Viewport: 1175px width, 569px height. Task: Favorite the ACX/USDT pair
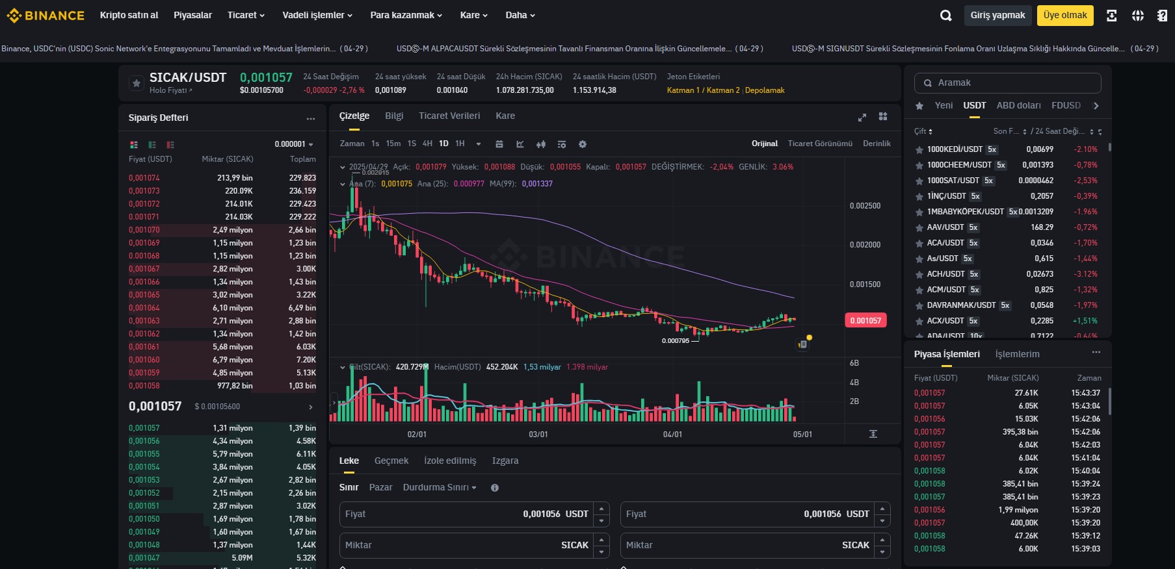[x=919, y=321]
